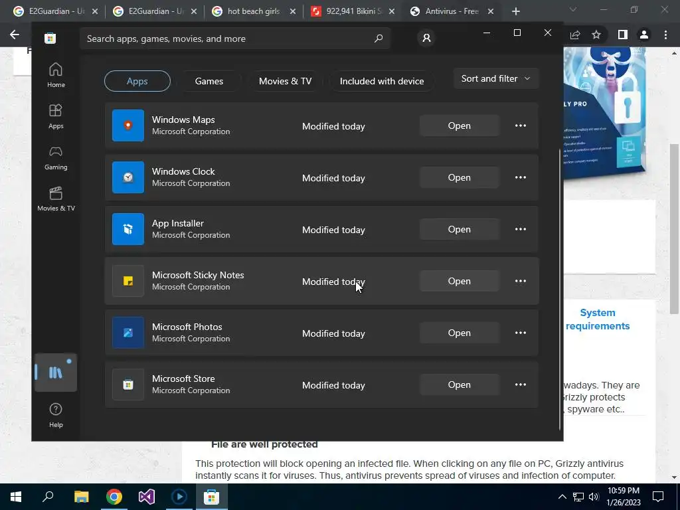
Task: Open the Microsoft Store Home section
Action: click(56, 76)
